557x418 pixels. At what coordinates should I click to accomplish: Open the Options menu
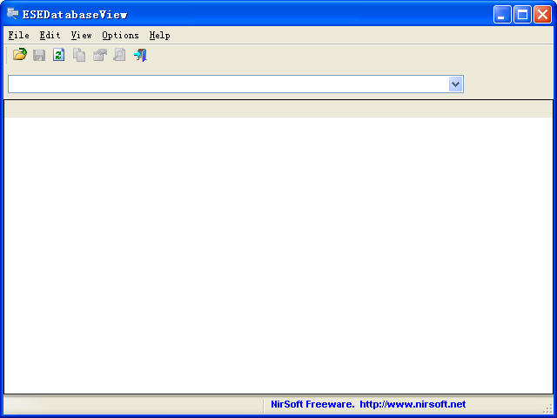[x=120, y=35]
